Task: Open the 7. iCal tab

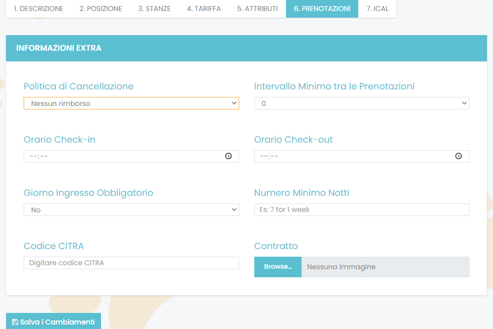Action: pyautogui.click(x=377, y=9)
